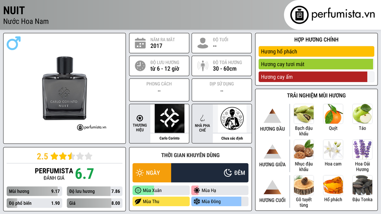Click the từ 6 - 12 giờ longevity value
The height and width of the screenshot is (214, 381).
coord(165,69)
